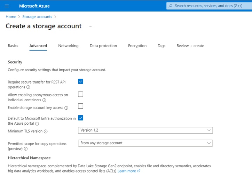The image size is (252, 176).
Task: Enable storage account key access checkbox
Action: 80,106
